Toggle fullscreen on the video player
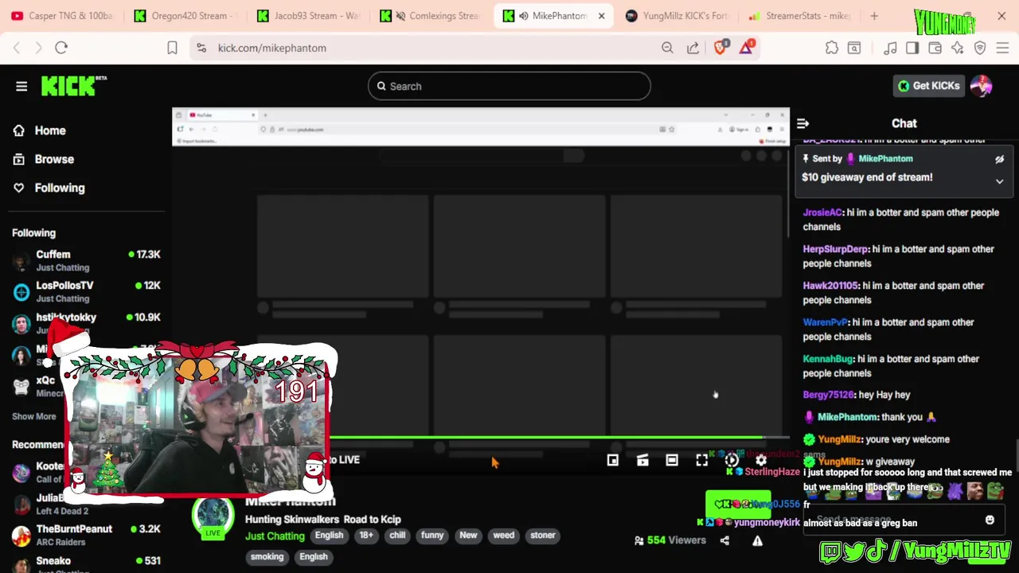Screen dimensions: 1019x573 coord(701,460)
